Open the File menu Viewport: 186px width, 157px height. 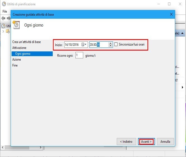point(5,11)
